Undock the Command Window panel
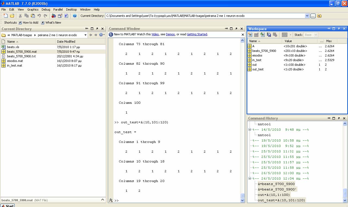This screenshot has height=207, width=348. tap(236, 29)
